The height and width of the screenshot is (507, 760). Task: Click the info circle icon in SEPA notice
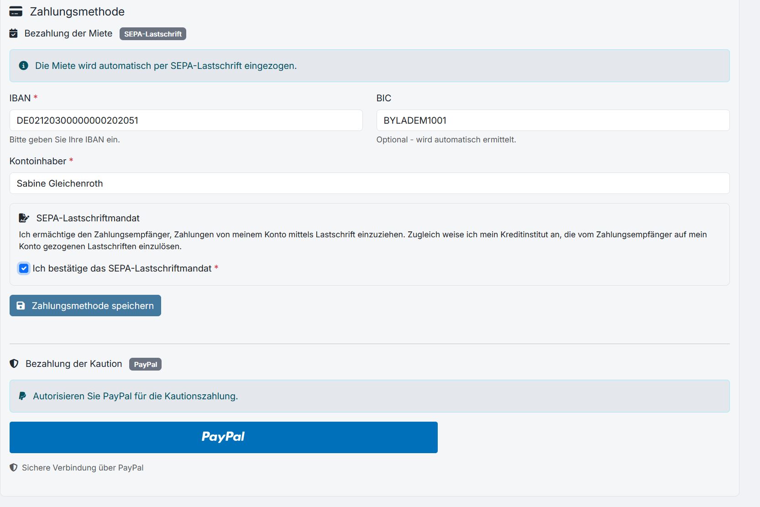[23, 66]
